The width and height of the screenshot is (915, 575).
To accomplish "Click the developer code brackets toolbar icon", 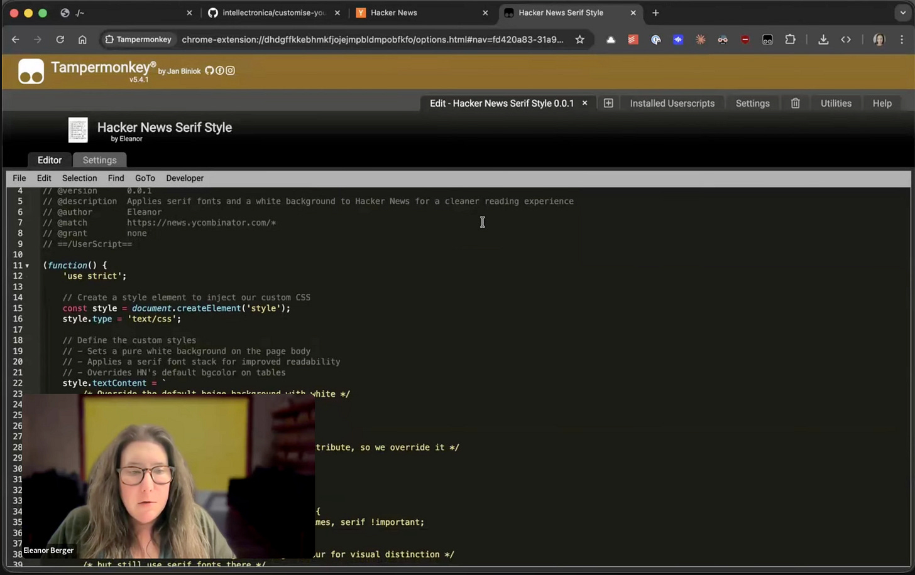I will 846,40.
